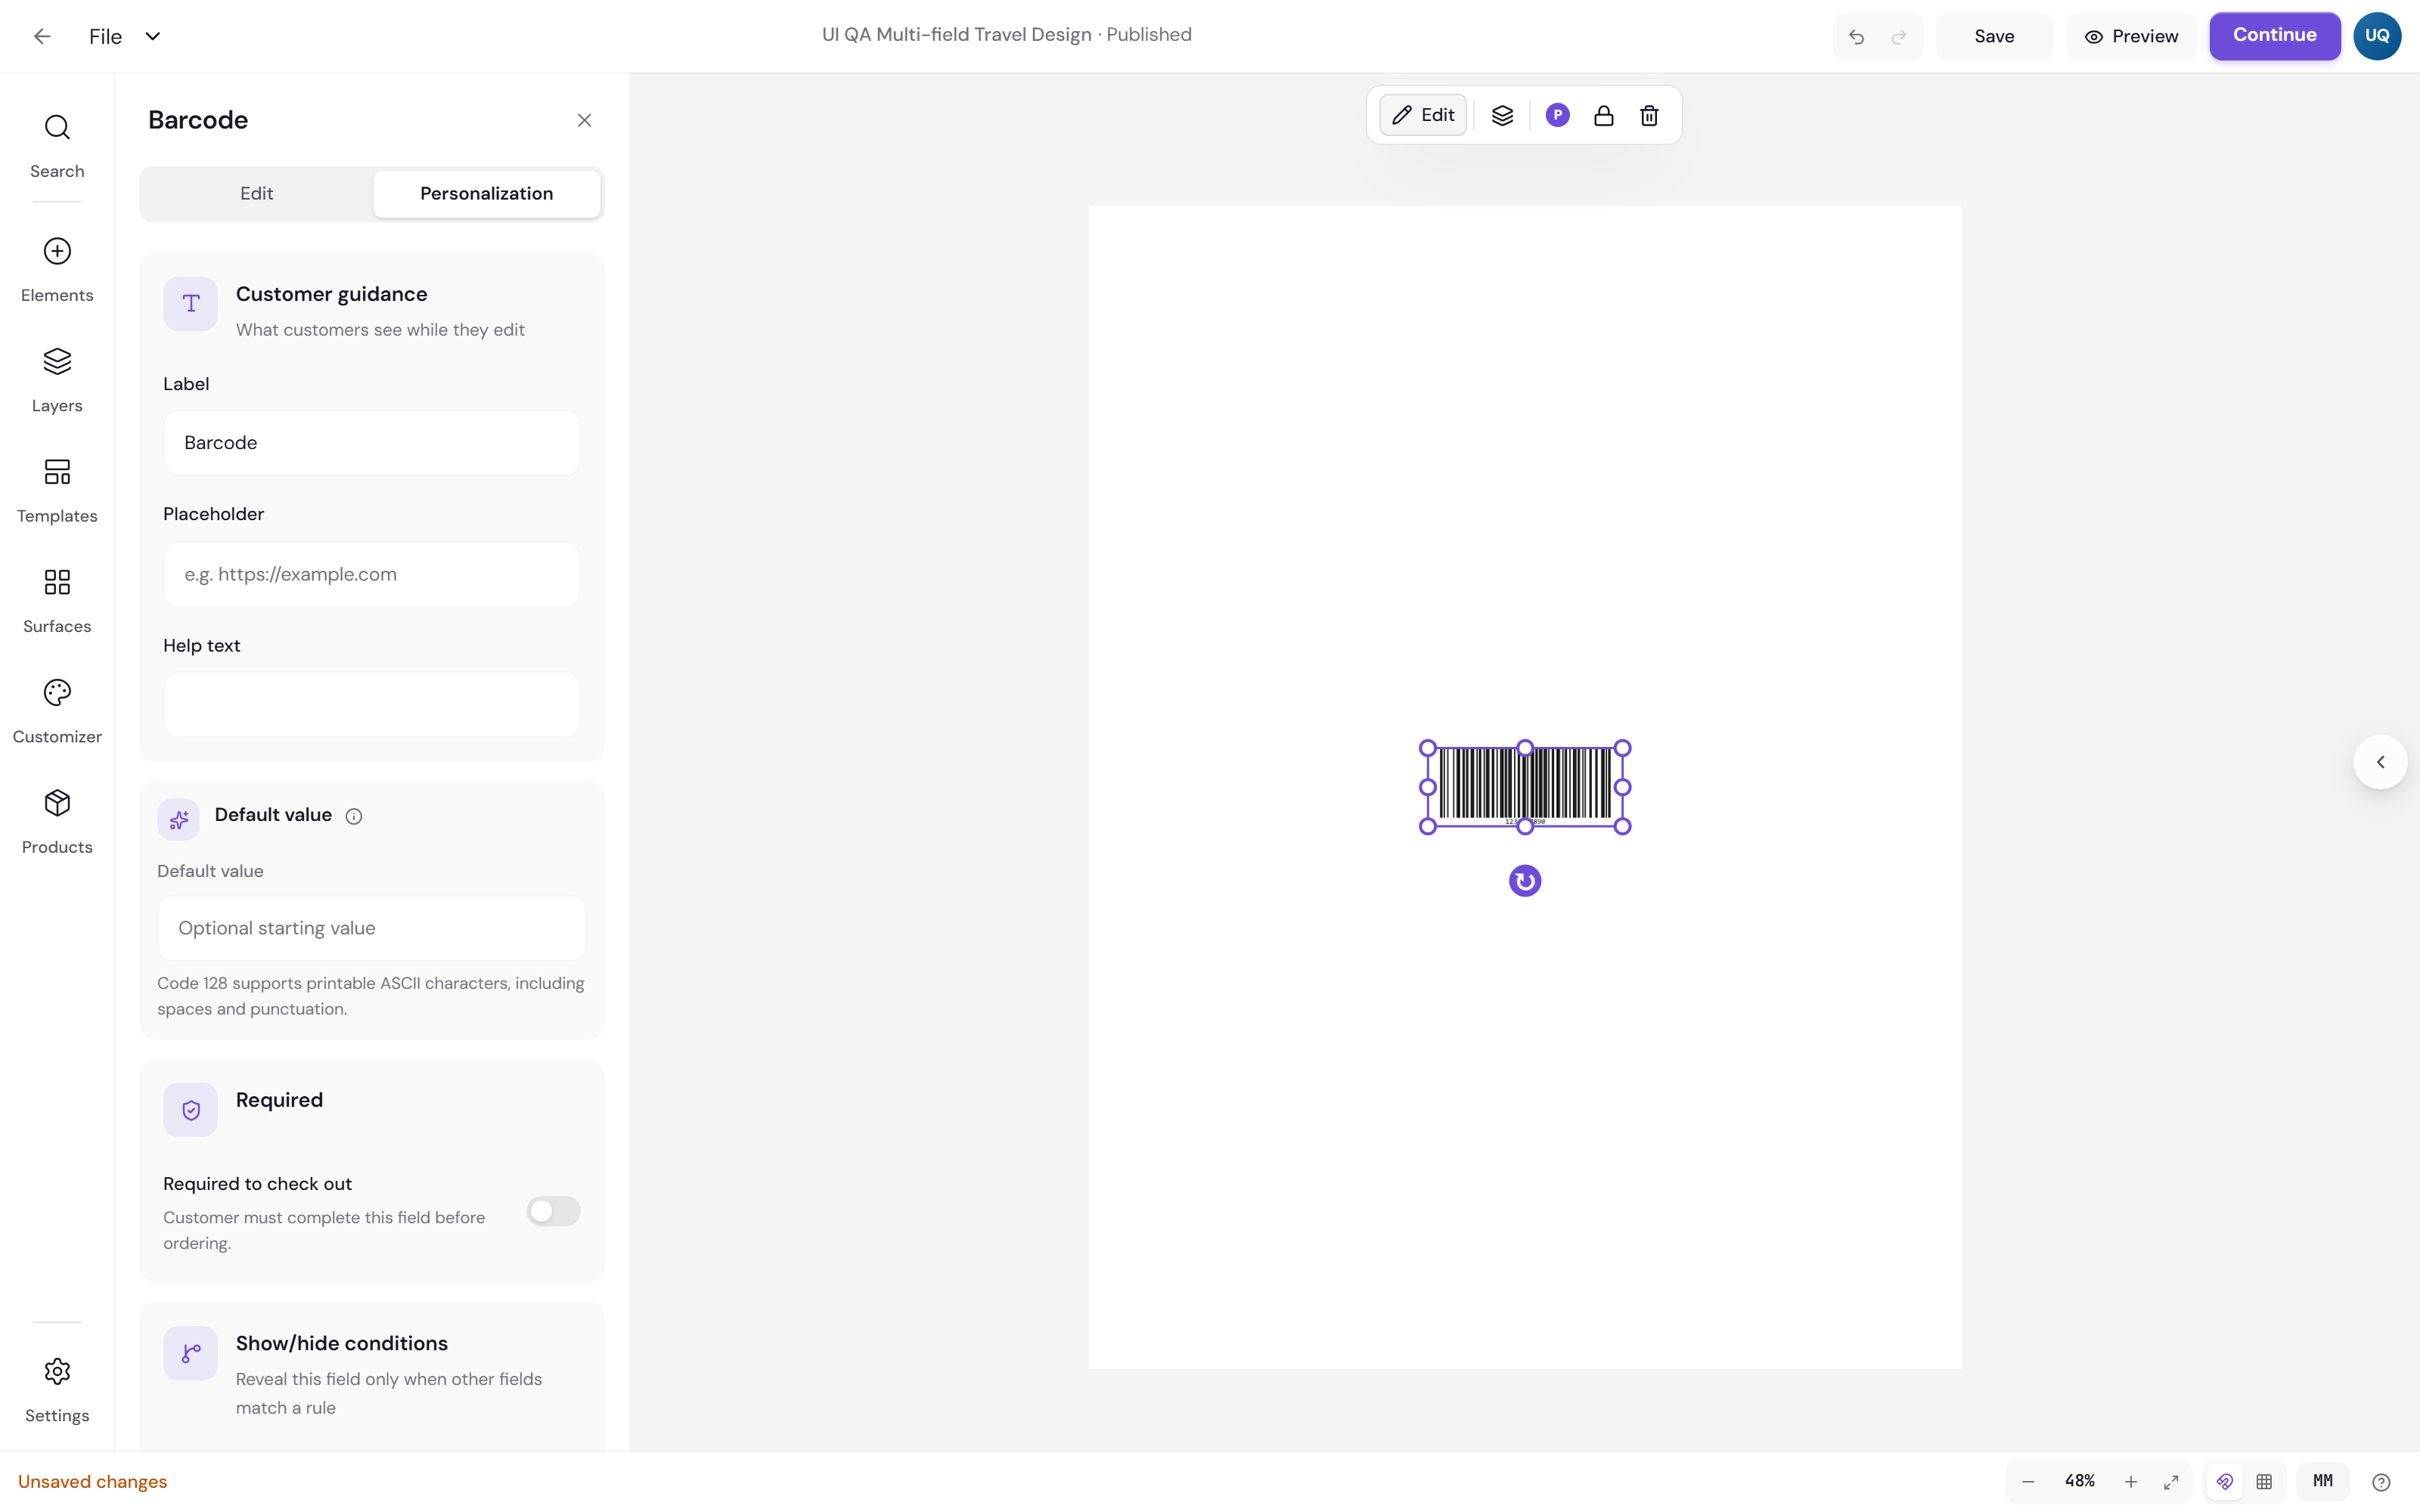2420x1512 pixels.
Task: Click the Placeholder input field
Action: click(x=371, y=574)
